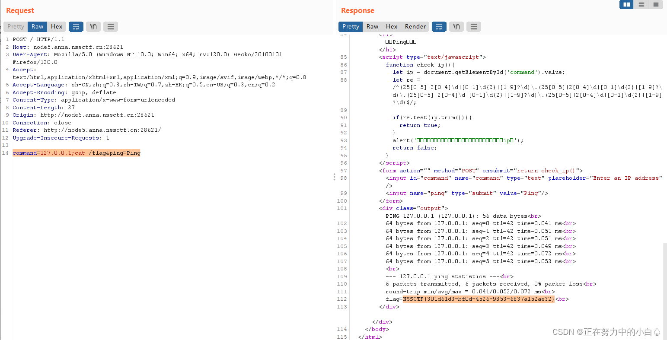Click the form action POST tag line

(481, 171)
